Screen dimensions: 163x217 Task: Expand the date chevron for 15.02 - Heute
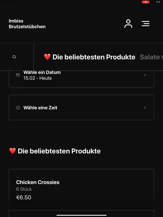(145, 75)
